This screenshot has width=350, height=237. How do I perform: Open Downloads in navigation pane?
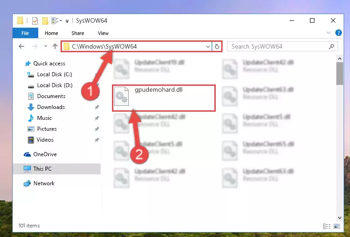pos(51,107)
